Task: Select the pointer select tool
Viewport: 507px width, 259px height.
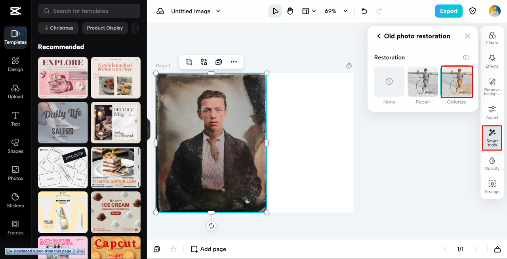Action: click(275, 11)
